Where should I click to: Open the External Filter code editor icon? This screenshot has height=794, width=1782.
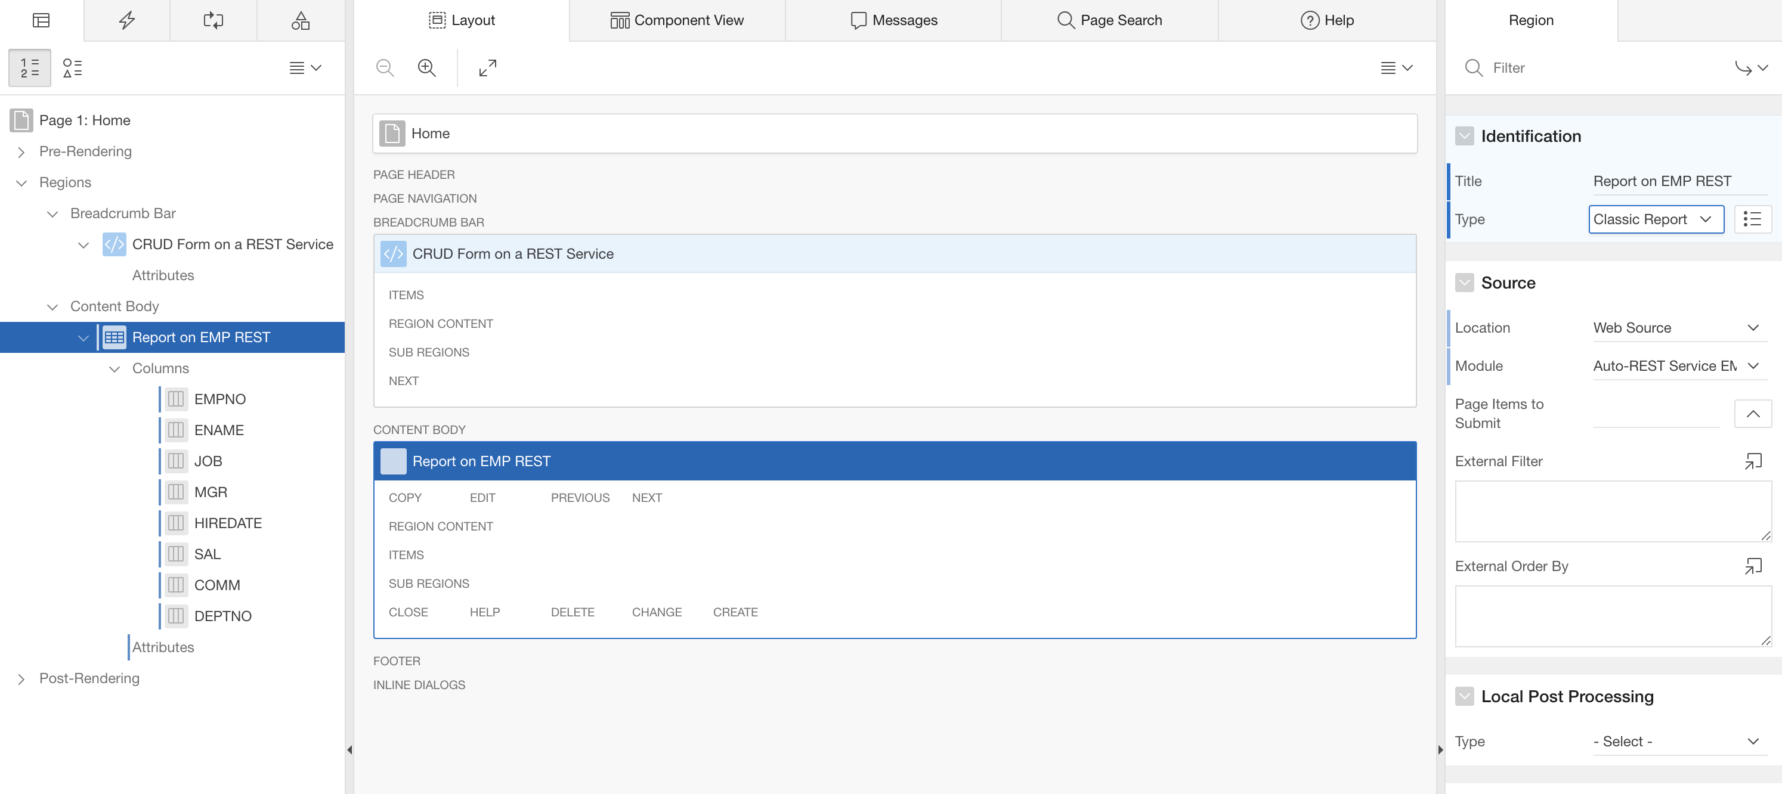click(x=1752, y=461)
